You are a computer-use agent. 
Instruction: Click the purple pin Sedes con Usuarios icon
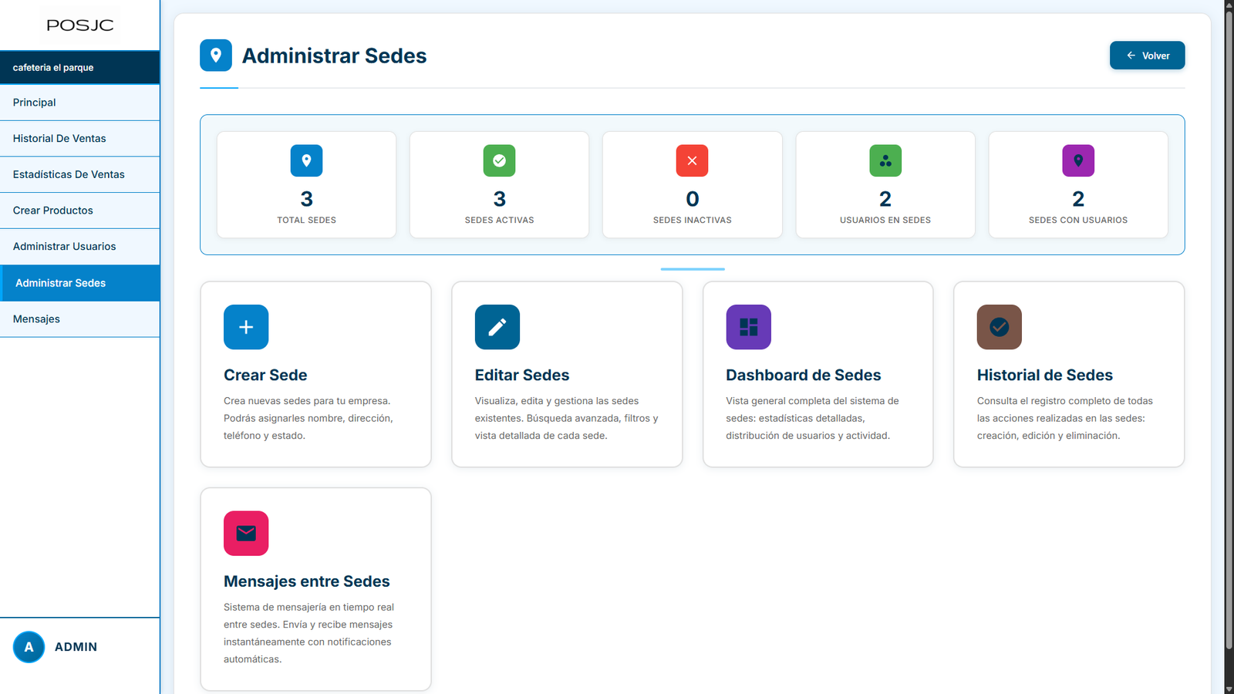click(x=1078, y=160)
